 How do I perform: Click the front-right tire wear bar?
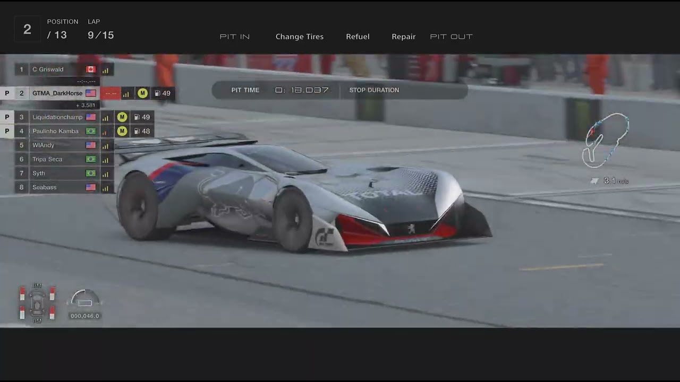click(x=52, y=293)
